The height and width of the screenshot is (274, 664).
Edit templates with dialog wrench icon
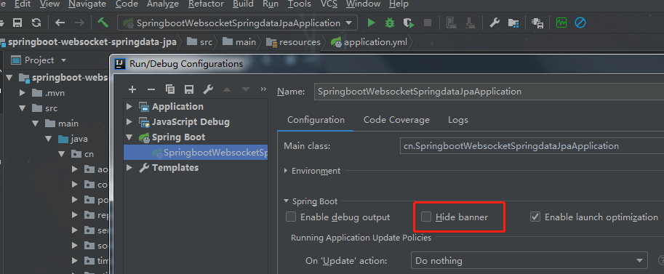point(208,89)
